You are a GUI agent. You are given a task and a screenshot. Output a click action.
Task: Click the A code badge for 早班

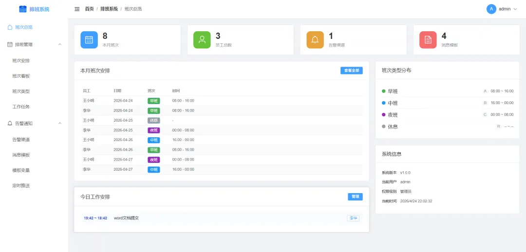(x=485, y=91)
